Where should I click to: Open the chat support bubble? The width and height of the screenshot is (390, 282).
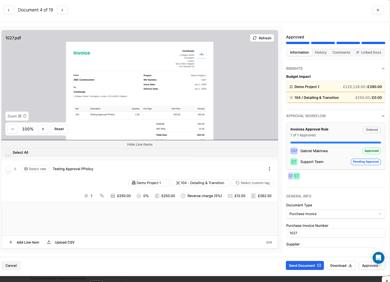tap(379, 258)
